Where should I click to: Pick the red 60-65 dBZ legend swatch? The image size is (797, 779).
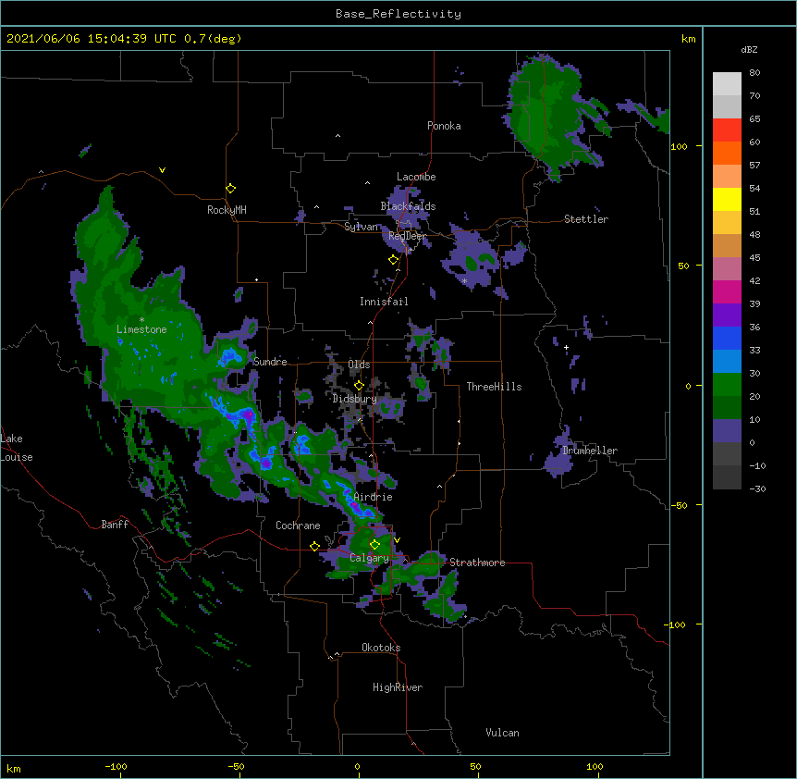coord(727,130)
